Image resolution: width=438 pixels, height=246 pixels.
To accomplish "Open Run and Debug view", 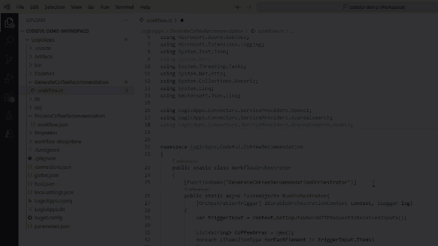I will click(9, 78).
